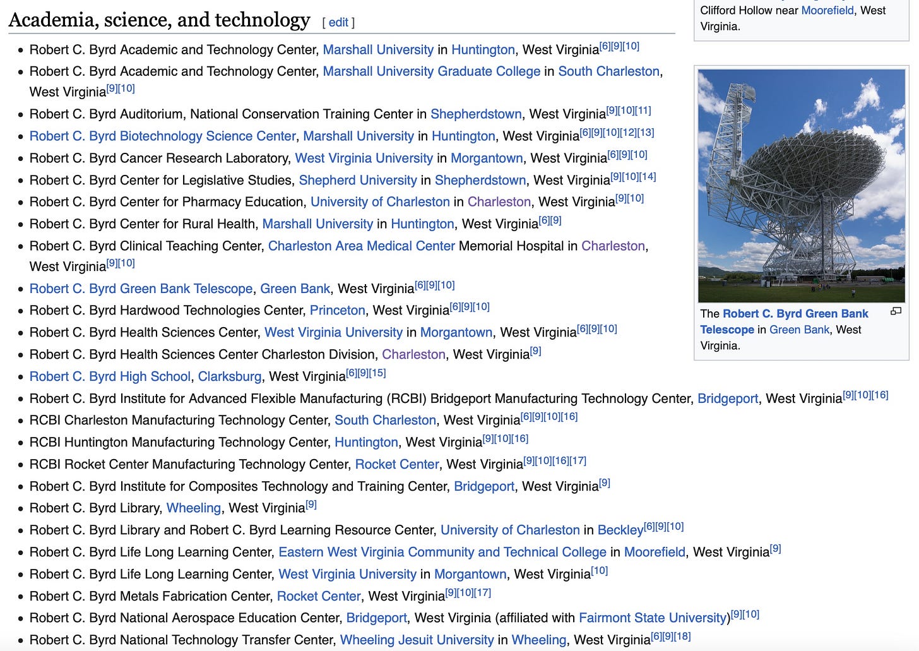Click Rocket Center in Metals Fabrication Center row

click(319, 597)
